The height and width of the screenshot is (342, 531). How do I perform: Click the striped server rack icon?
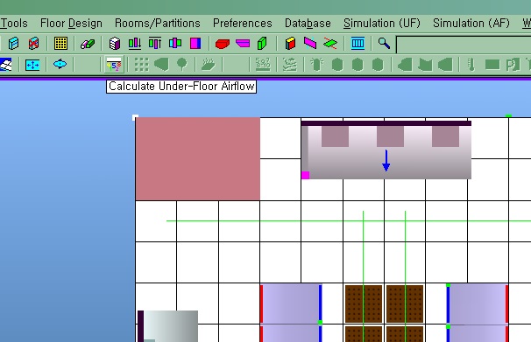[x=115, y=43]
